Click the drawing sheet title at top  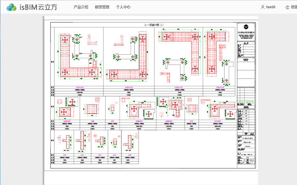click(x=144, y=25)
